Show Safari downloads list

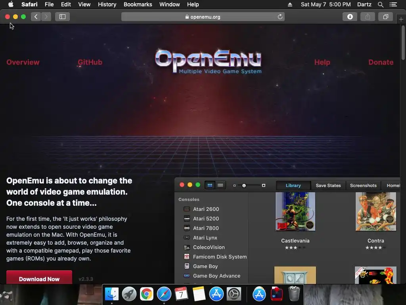click(x=350, y=17)
